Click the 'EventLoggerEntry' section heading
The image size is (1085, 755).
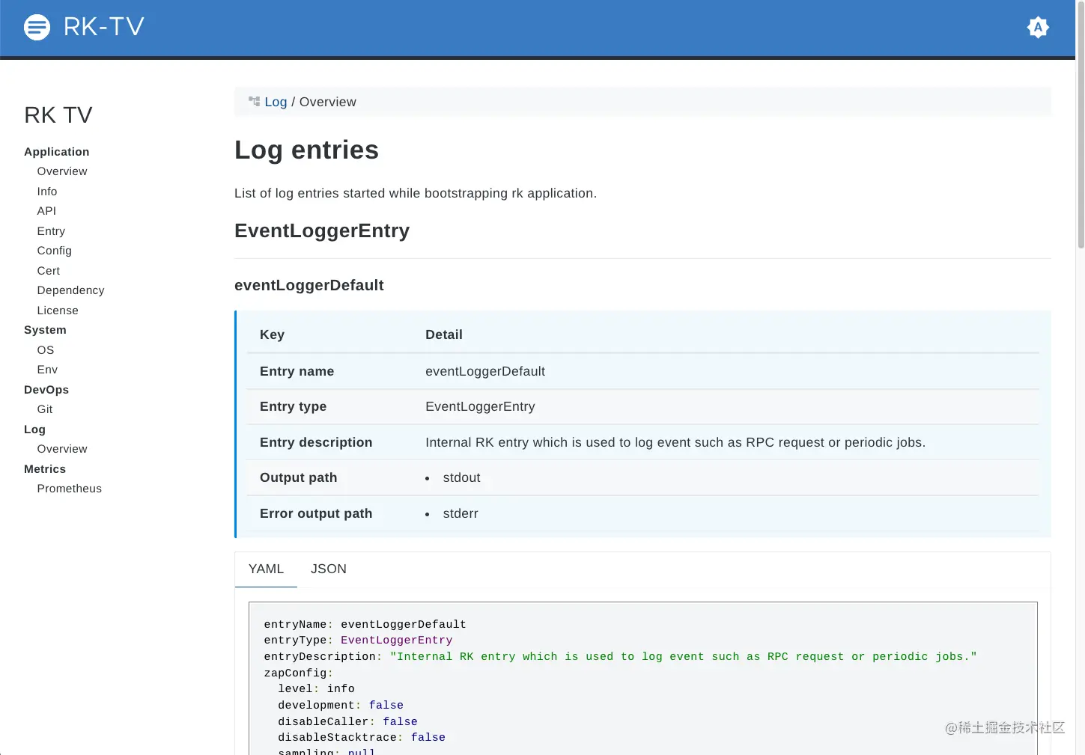click(x=322, y=230)
